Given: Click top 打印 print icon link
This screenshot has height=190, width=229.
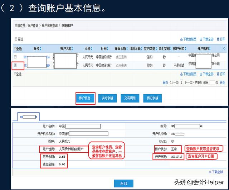Looking at the screenshot, I should 221,39.
